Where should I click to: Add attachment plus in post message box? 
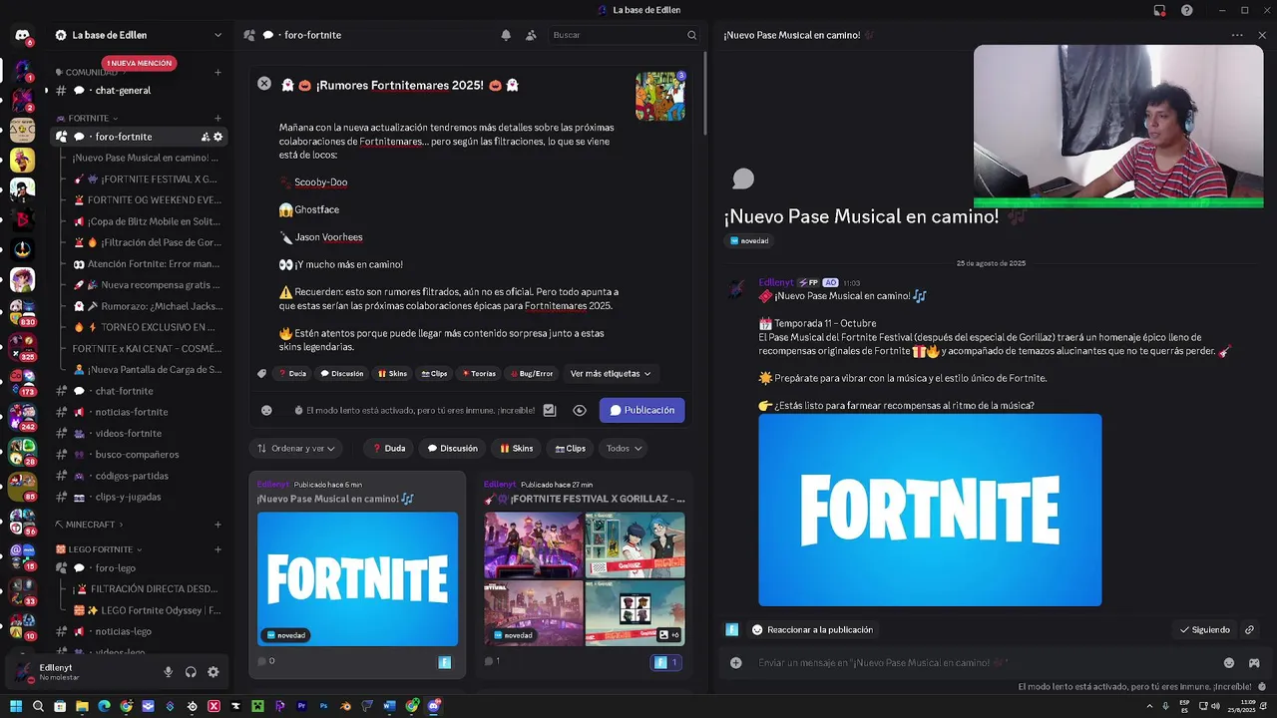coord(736,663)
